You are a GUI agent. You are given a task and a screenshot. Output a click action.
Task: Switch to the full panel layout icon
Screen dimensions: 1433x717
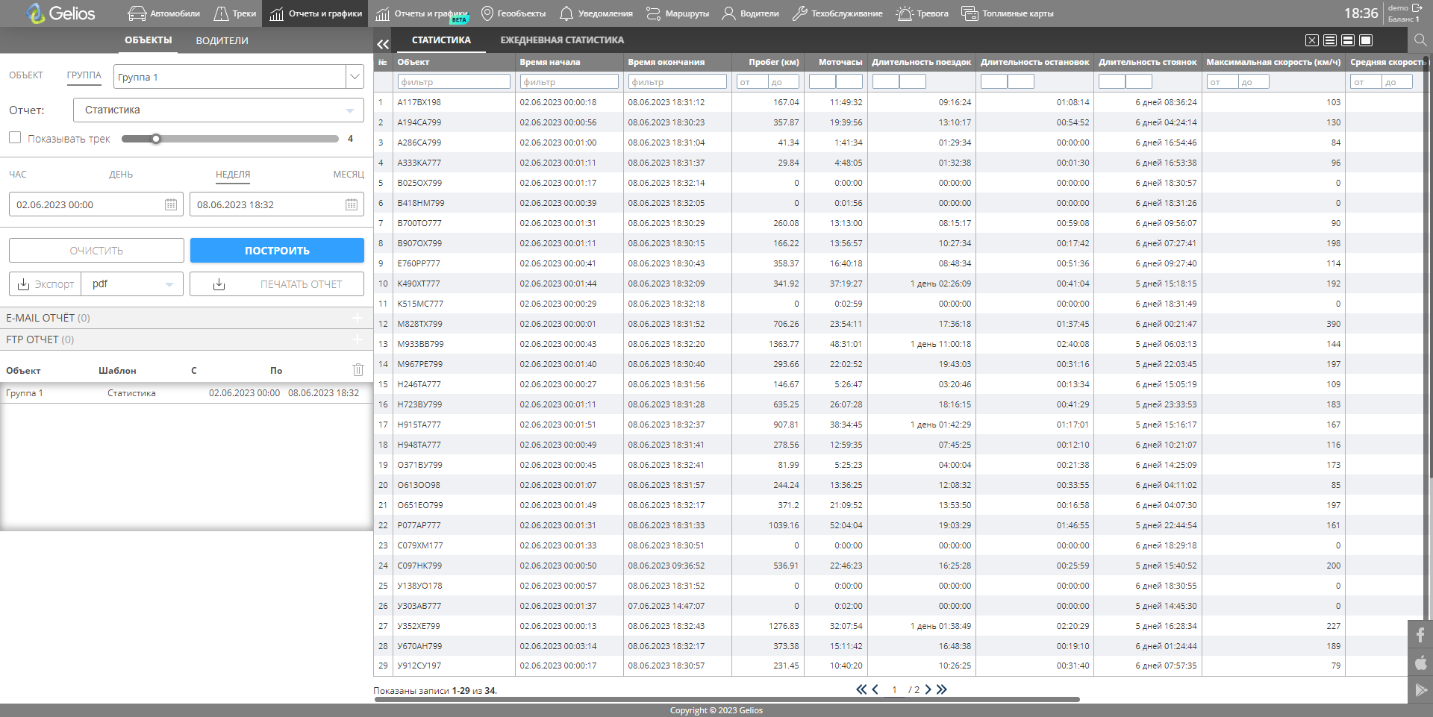[1366, 40]
